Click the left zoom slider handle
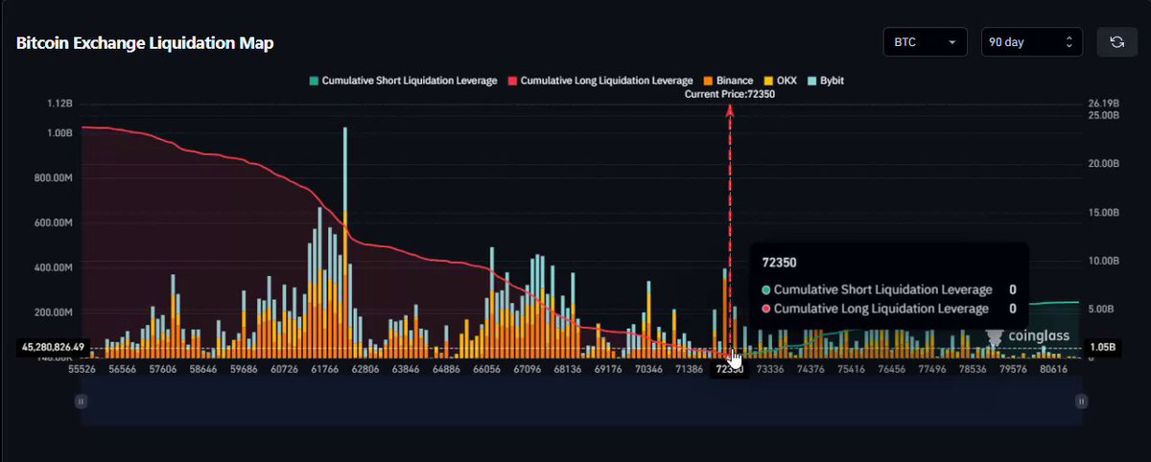Screen dimensions: 1151x462 [82, 401]
